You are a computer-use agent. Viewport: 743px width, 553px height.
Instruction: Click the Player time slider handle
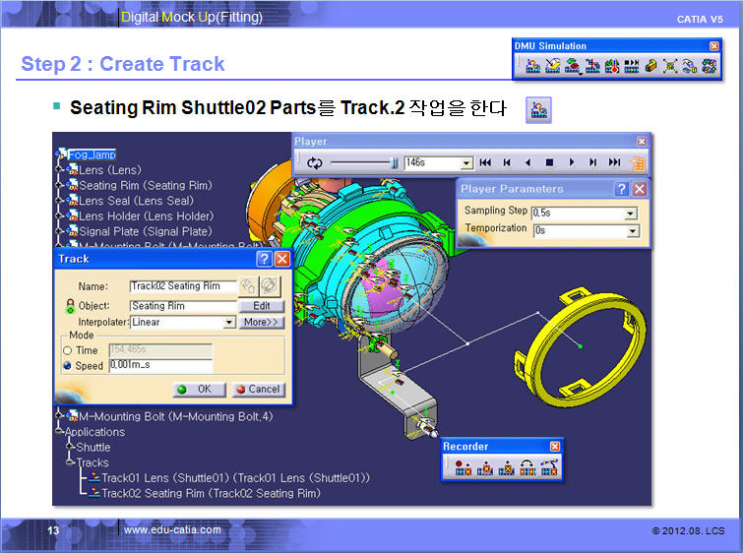395,162
